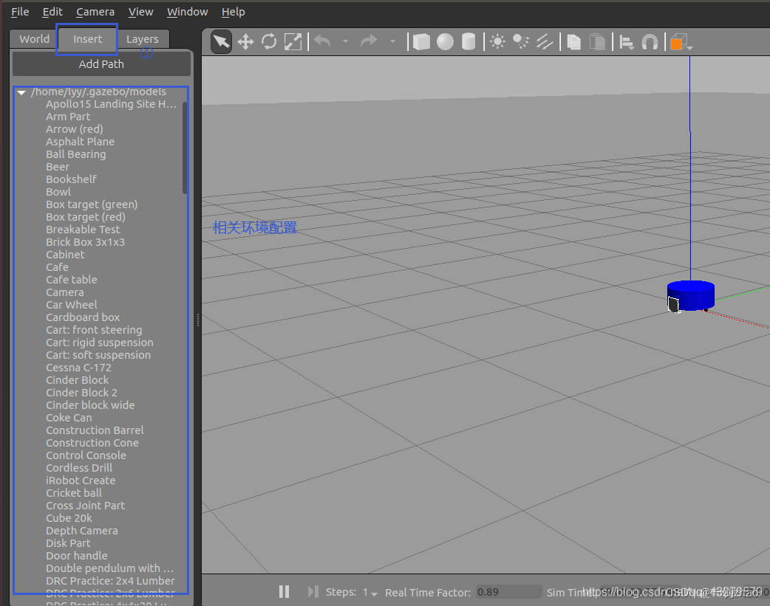Select Coke Can model
This screenshot has width=770, height=606.
coord(69,418)
